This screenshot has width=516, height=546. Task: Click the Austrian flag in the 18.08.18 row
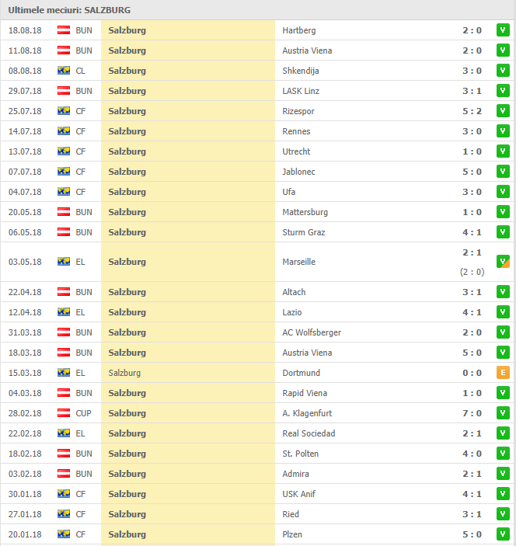pyautogui.click(x=64, y=30)
